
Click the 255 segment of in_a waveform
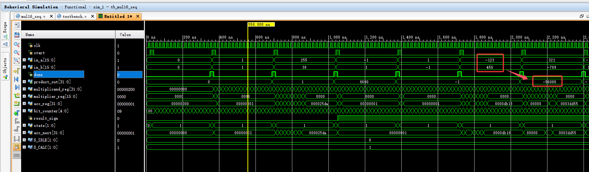point(304,60)
